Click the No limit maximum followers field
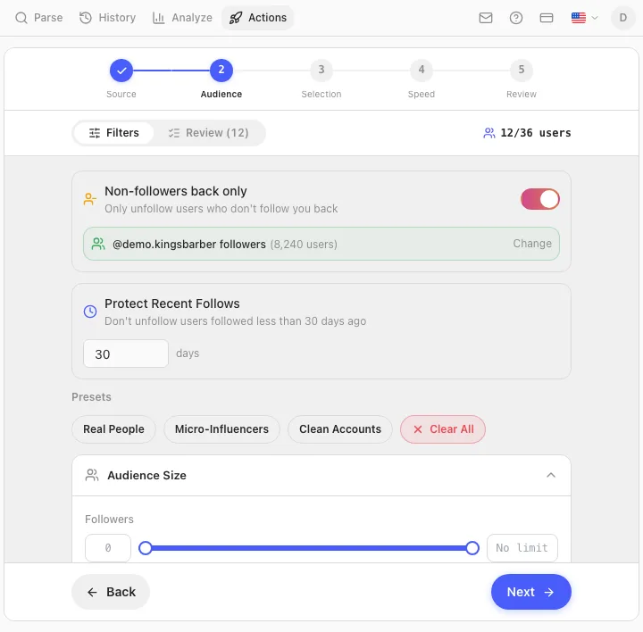This screenshot has height=632, width=643. coord(522,548)
